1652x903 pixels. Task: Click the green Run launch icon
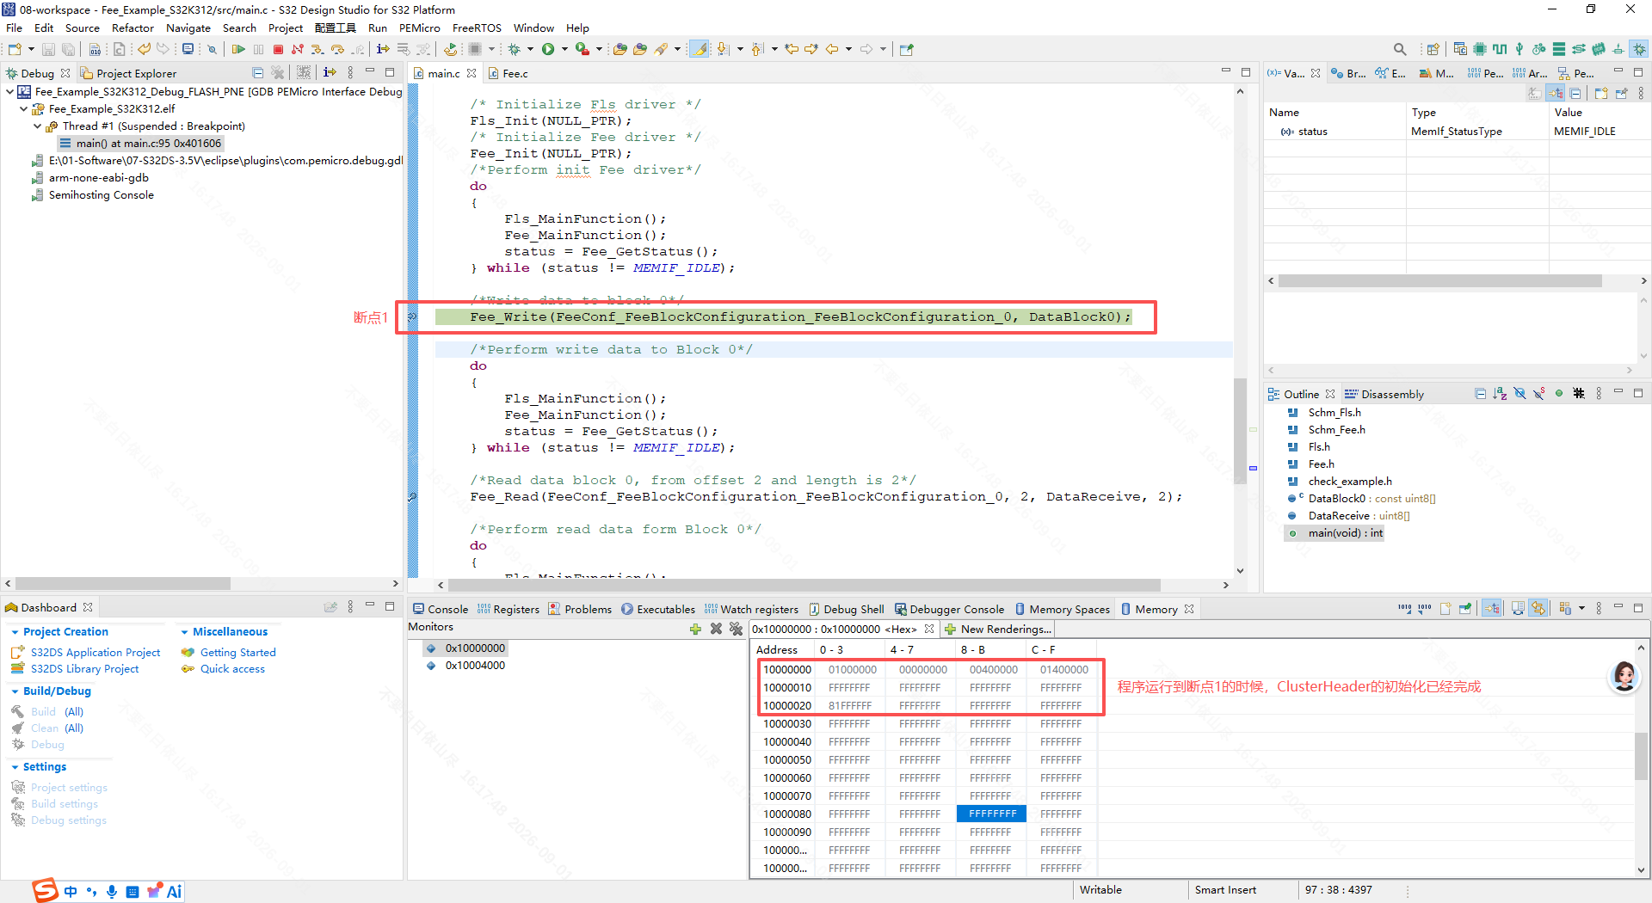coord(548,49)
